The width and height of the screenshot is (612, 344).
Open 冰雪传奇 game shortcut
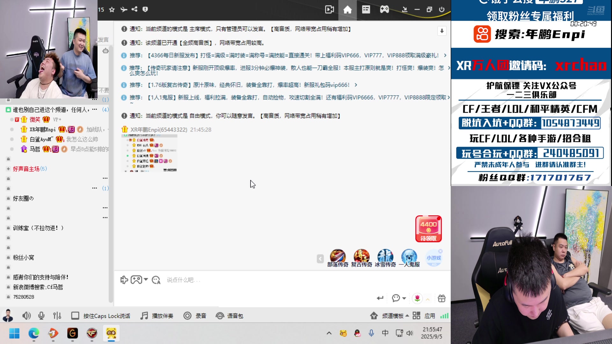coord(385,258)
